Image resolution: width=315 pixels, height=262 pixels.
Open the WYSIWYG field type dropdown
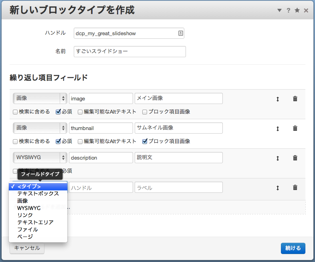40,158
